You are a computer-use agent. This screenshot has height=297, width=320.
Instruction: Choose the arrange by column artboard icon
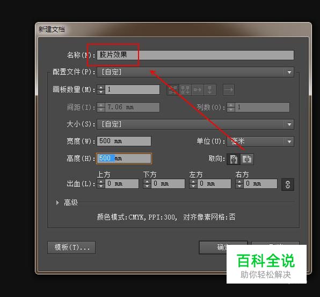click(x=209, y=90)
